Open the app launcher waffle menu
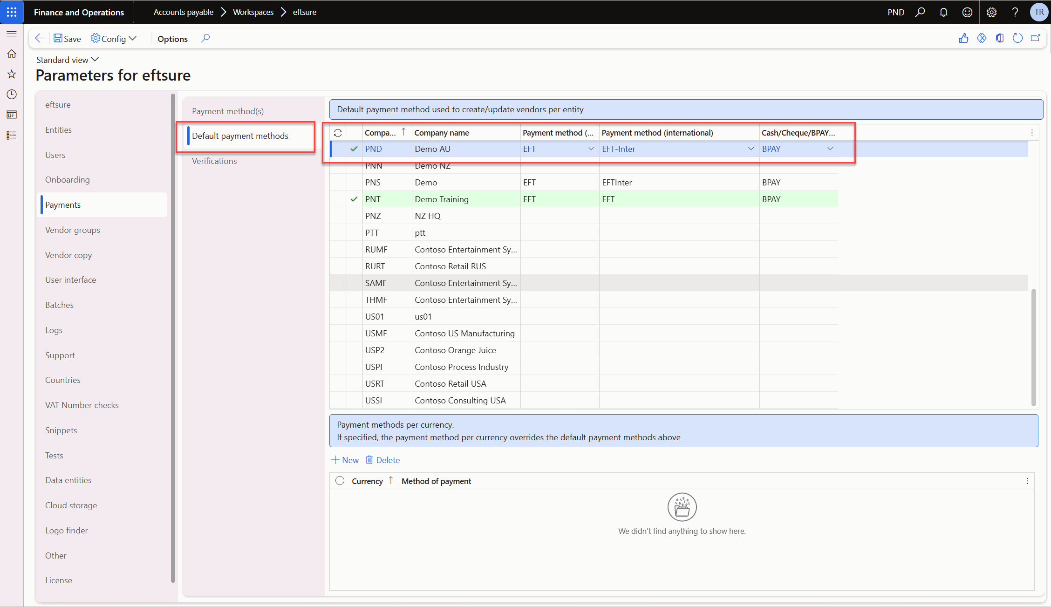 (12, 12)
